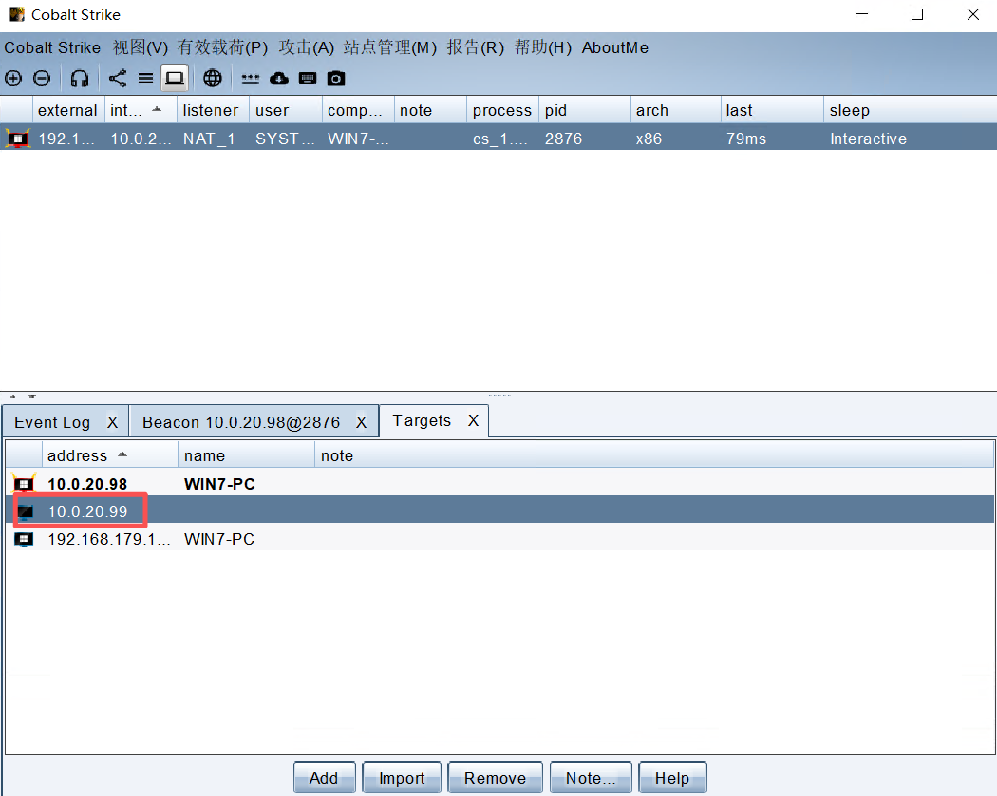Sort targets by name column
The width and height of the screenshot is (997, 796).
[246, 455]
